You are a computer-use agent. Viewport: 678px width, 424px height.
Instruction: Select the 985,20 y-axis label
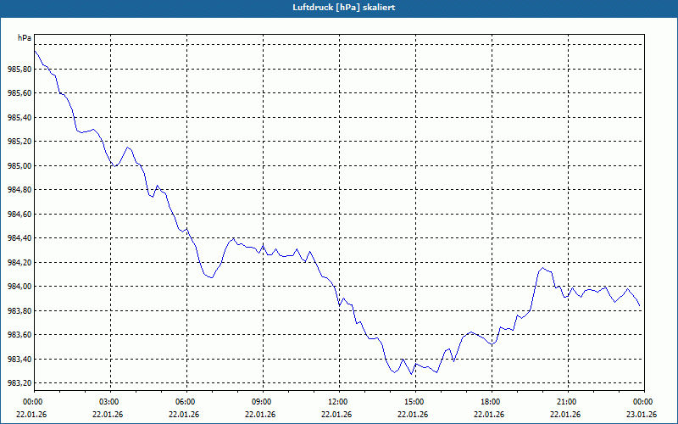point(20,142)
